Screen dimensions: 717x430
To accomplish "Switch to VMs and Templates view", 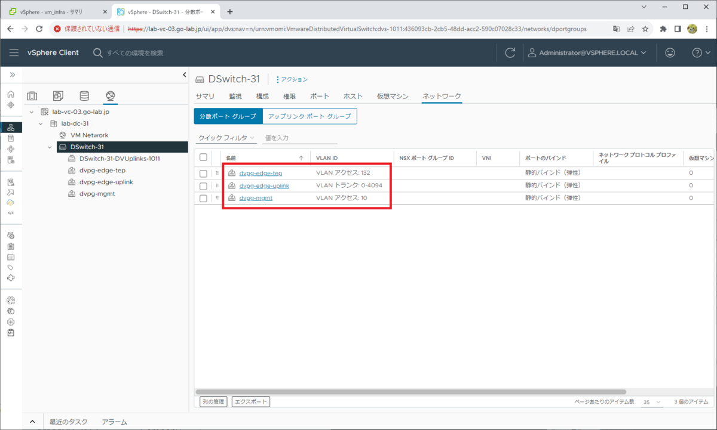I will (58, 96).
